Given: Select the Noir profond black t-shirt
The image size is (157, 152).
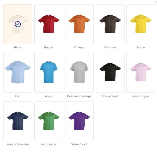Looking at the screenshot, I should click(x=110, y=73).
